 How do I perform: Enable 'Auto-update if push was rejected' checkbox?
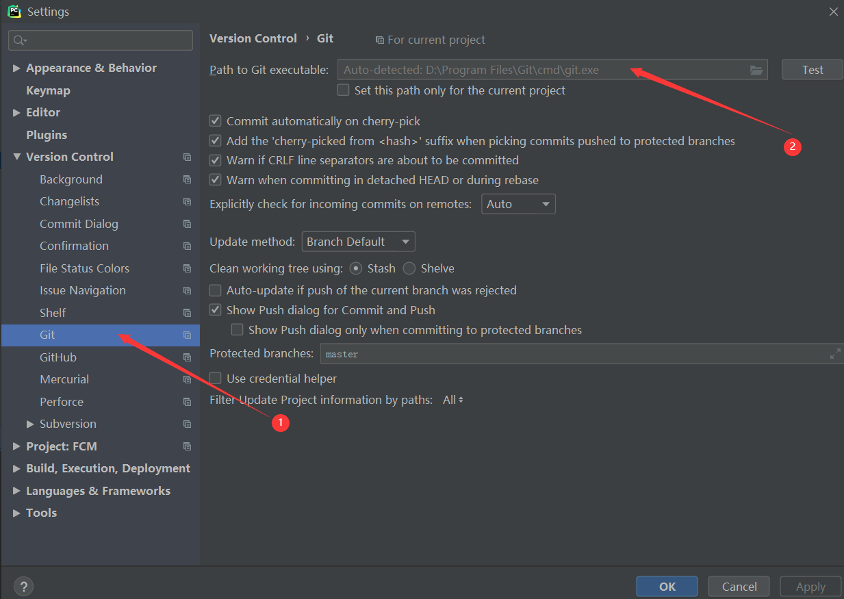click(x=216, y=290)
